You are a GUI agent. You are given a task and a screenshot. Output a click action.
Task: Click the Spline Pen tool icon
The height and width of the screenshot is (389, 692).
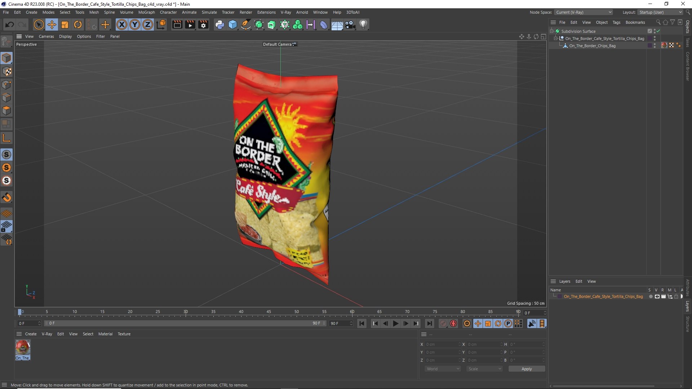click(x=246, y=24)
